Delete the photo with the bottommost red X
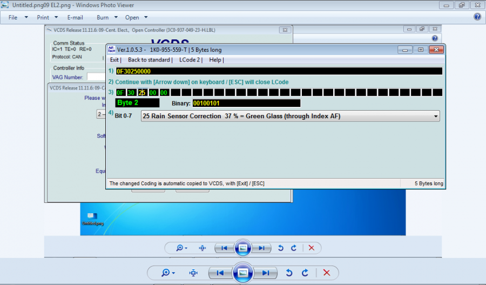Screen dimensions: 486x285 [326, 273]
